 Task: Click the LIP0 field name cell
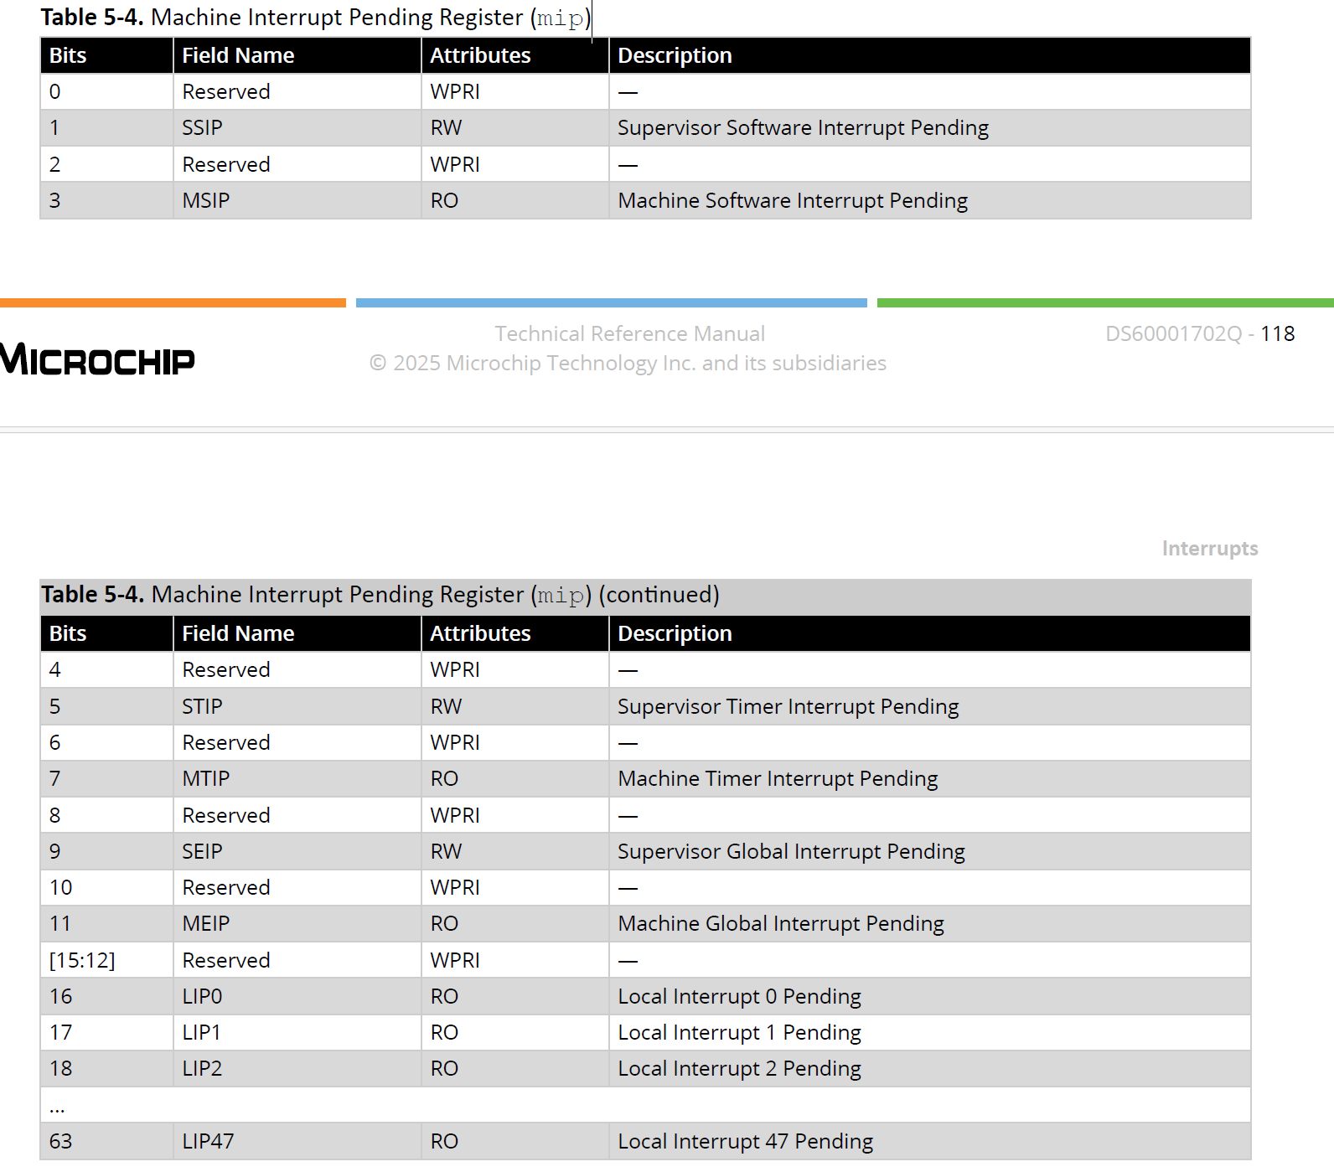pyautogui.click(x=297, y=997)
